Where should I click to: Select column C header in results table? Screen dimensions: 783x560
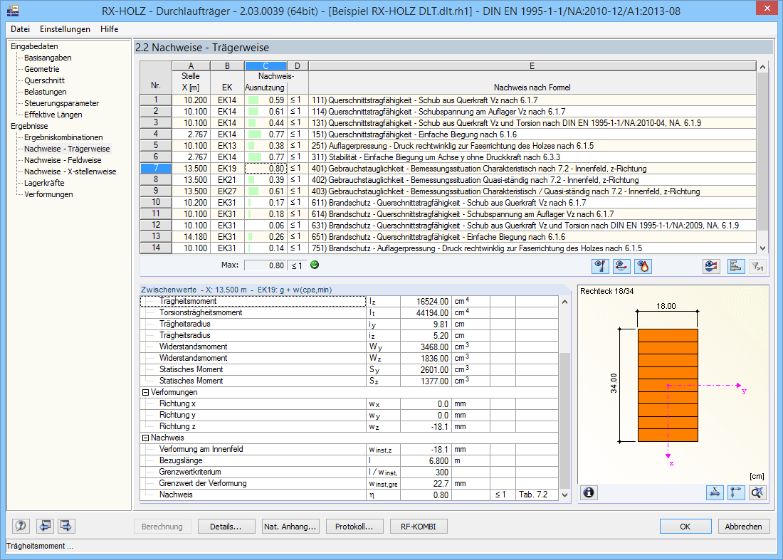pyautogui.click(x=266, y=66)
